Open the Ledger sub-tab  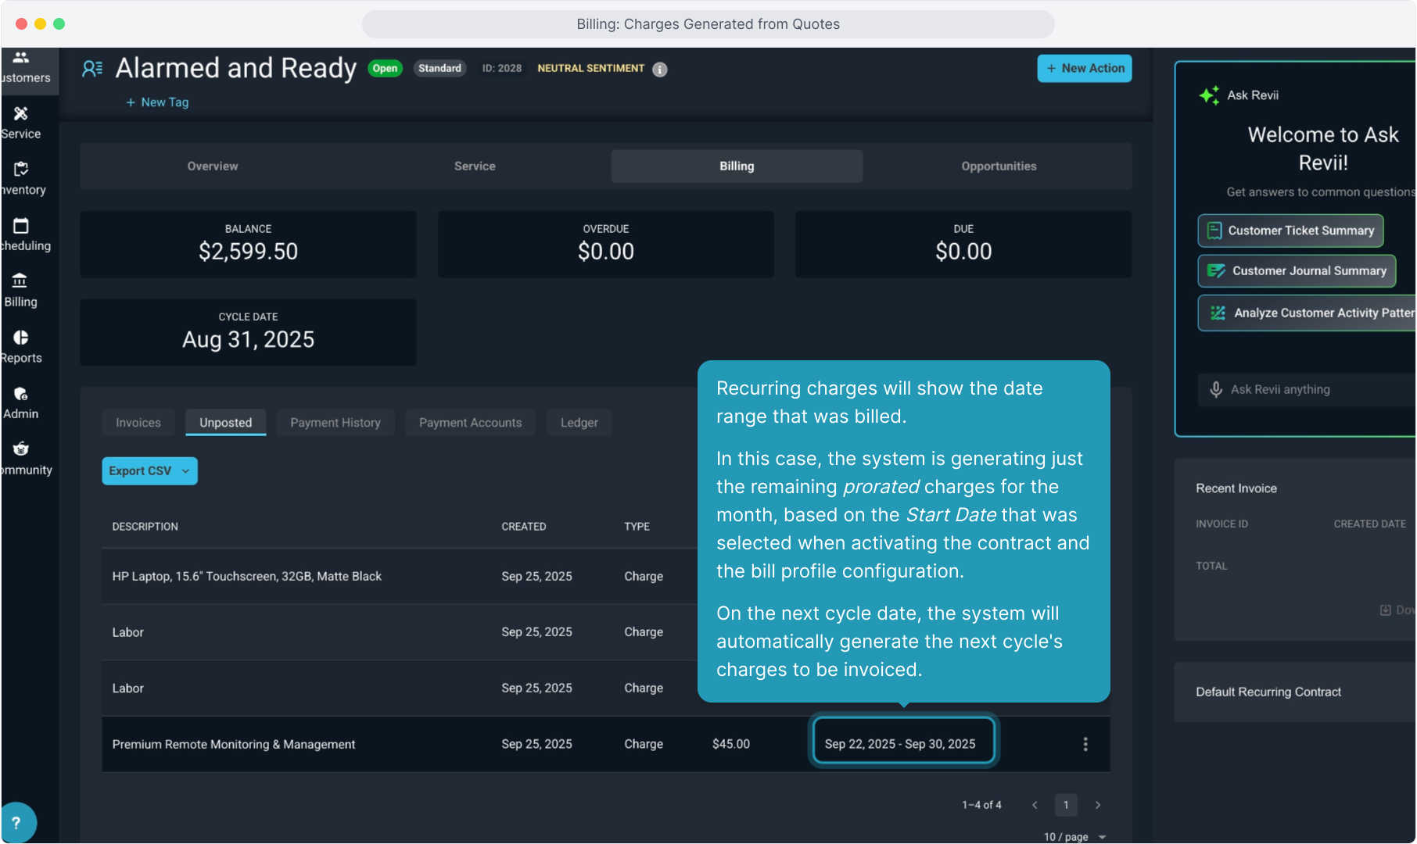pyautogui.click(x=579, y=423)
